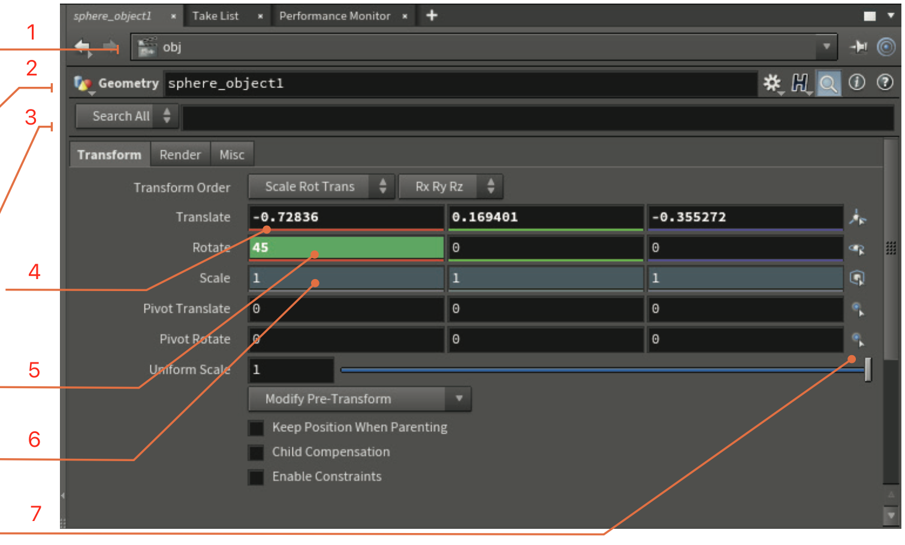905x545 pixels.
Task: Check Enable Constraints
Action: point(257,477)
